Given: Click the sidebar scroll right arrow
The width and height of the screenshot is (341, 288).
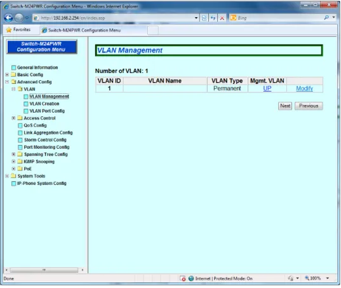Looking at the screenshot, I should 83,270.
